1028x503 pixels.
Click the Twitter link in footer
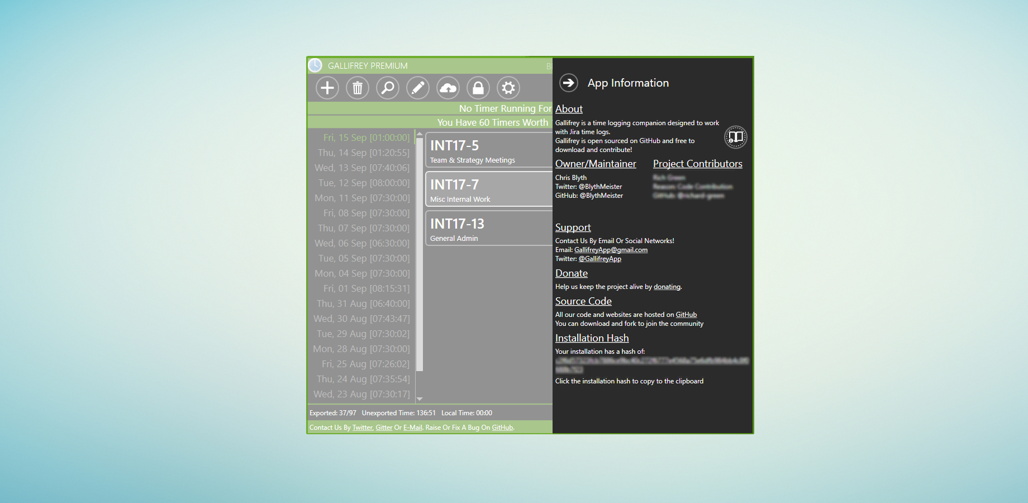point(362,428)
